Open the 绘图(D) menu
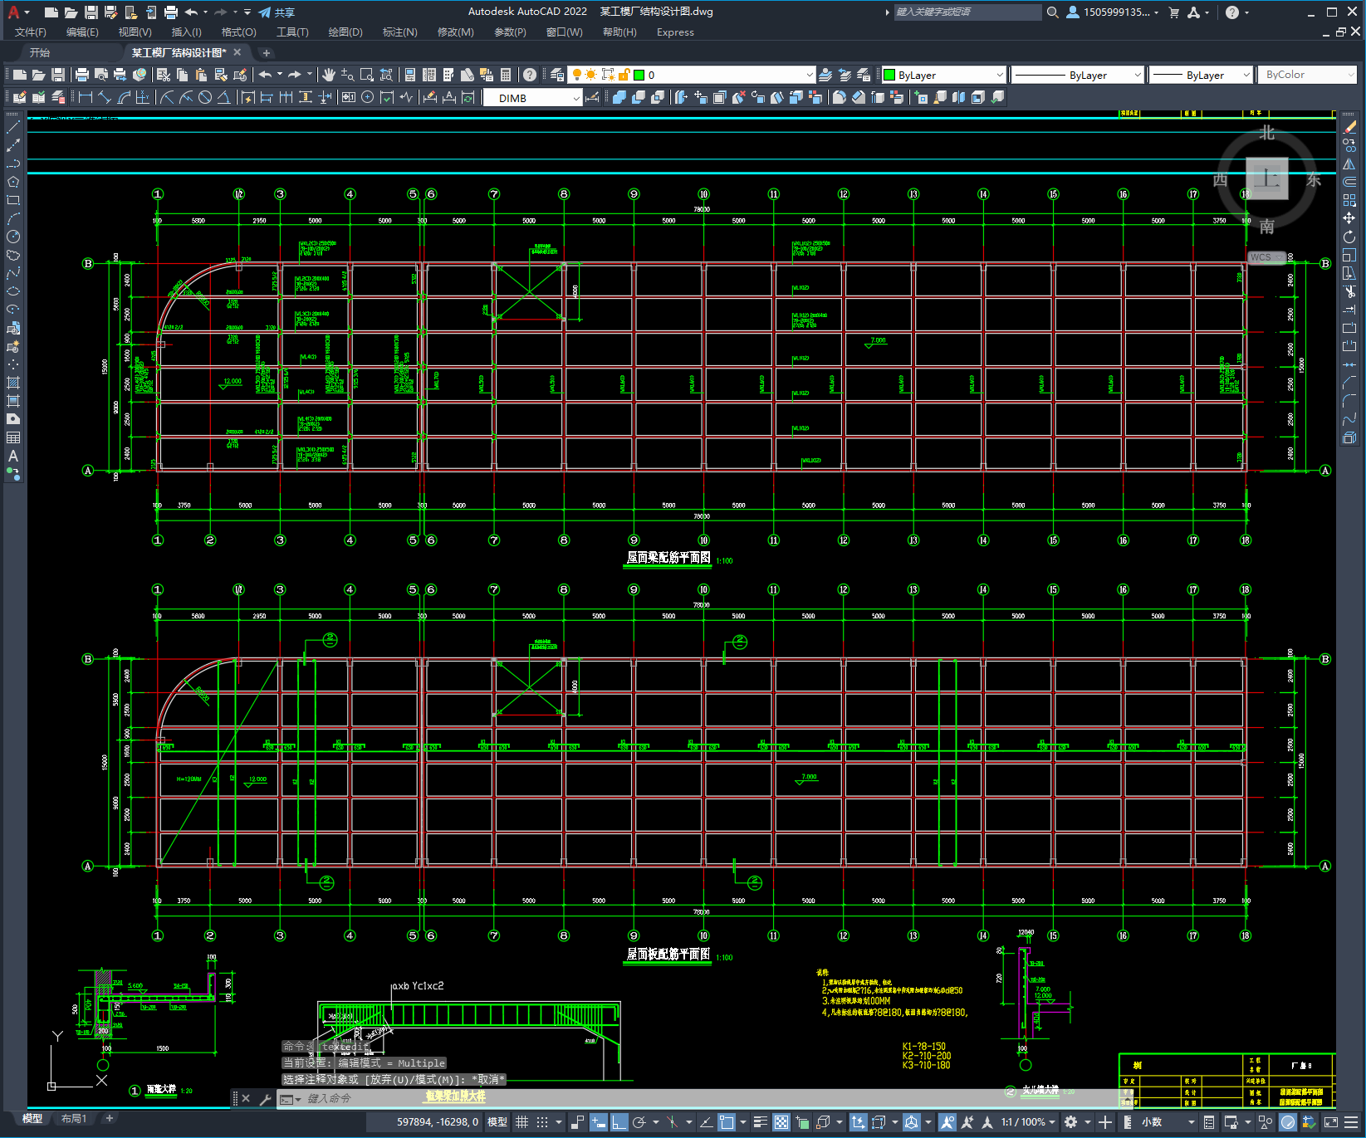Screen dimensions: 1366x1138 point(345,32)
